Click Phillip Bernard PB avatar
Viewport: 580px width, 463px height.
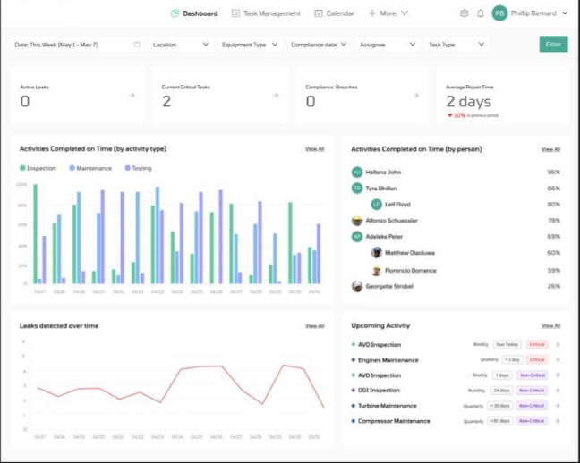[499, 13]
